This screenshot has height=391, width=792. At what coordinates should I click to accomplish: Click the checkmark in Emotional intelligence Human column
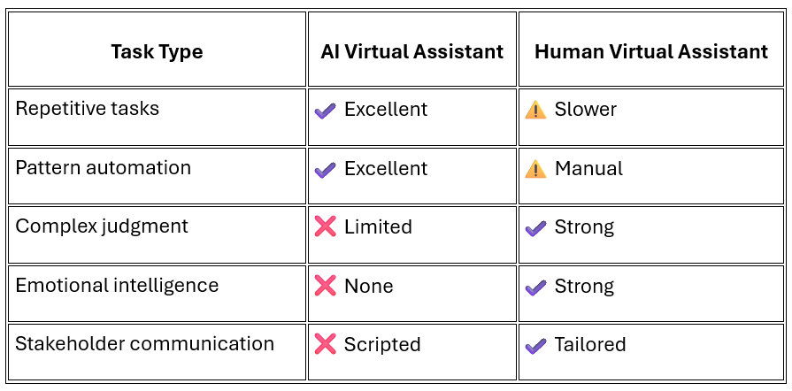(535, 287)
